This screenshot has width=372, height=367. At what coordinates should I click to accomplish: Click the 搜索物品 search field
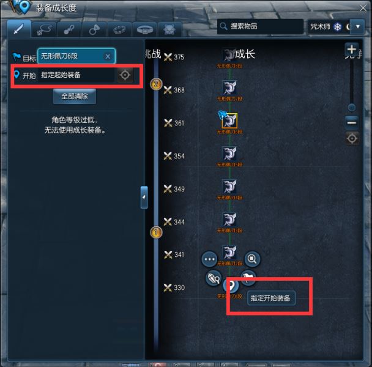coord(260,26)
